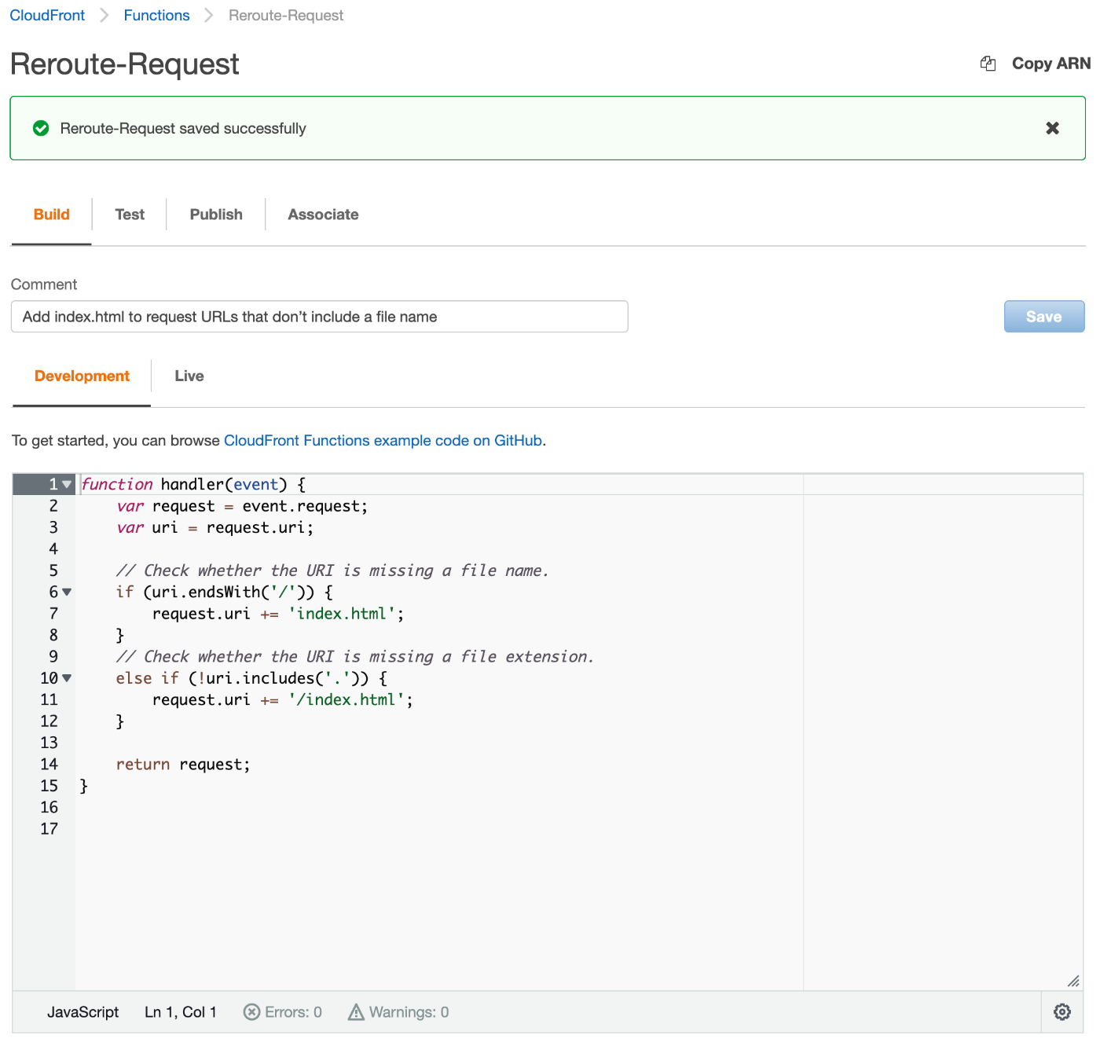
Task: Click the editor resize handle grip
Action: point(1073,981)
